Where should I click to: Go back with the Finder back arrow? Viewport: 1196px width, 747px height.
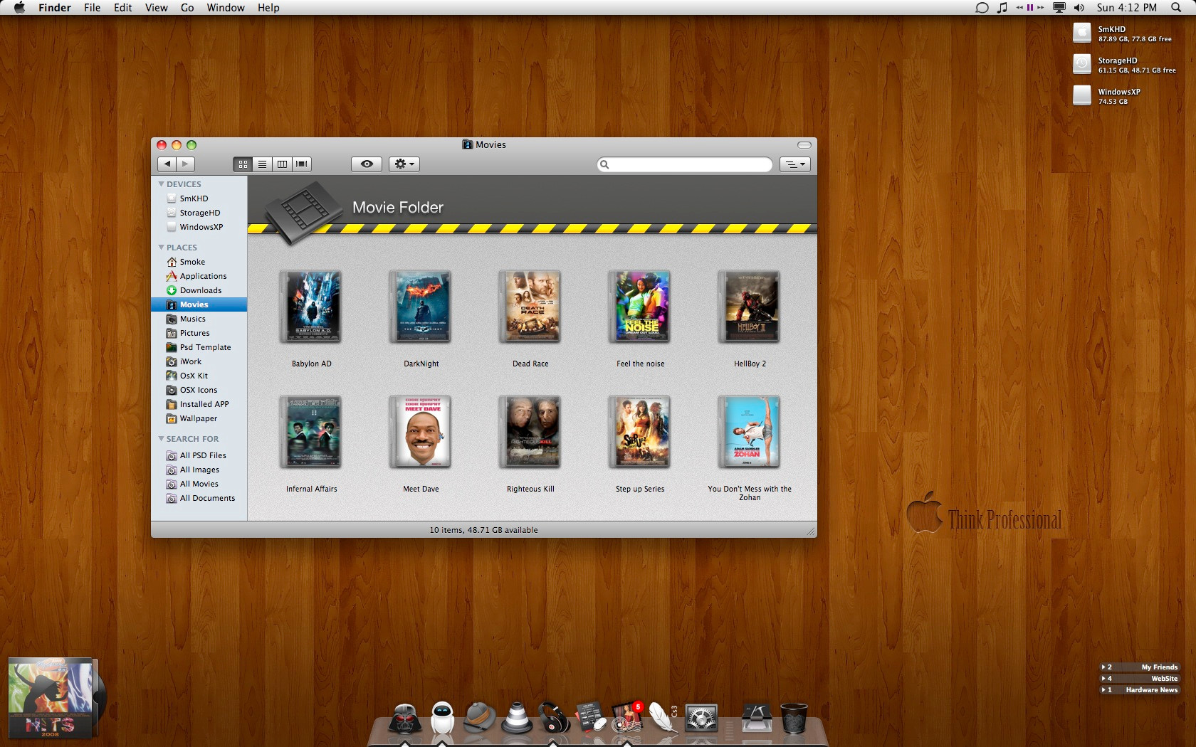pos(167,164)
